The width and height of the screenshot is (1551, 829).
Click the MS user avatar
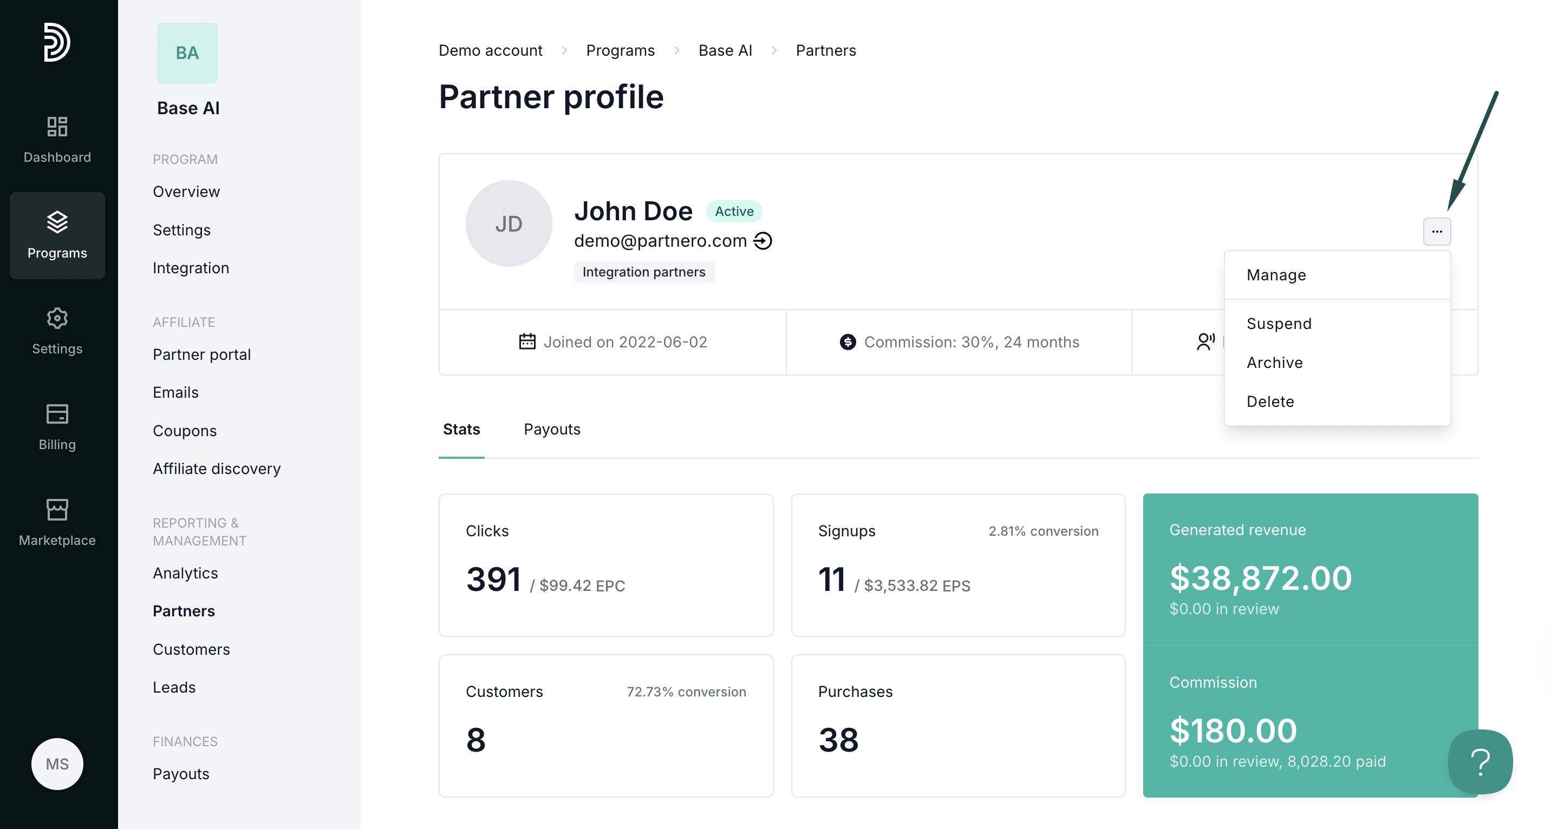(57, 764)
